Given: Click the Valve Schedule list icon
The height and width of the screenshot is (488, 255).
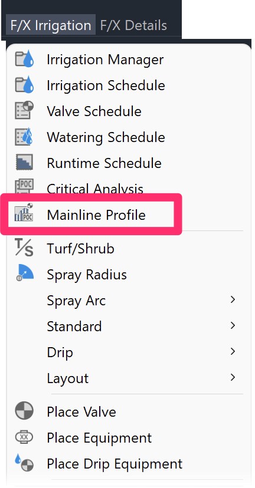Looking at the screenshot, I should 24,111.
